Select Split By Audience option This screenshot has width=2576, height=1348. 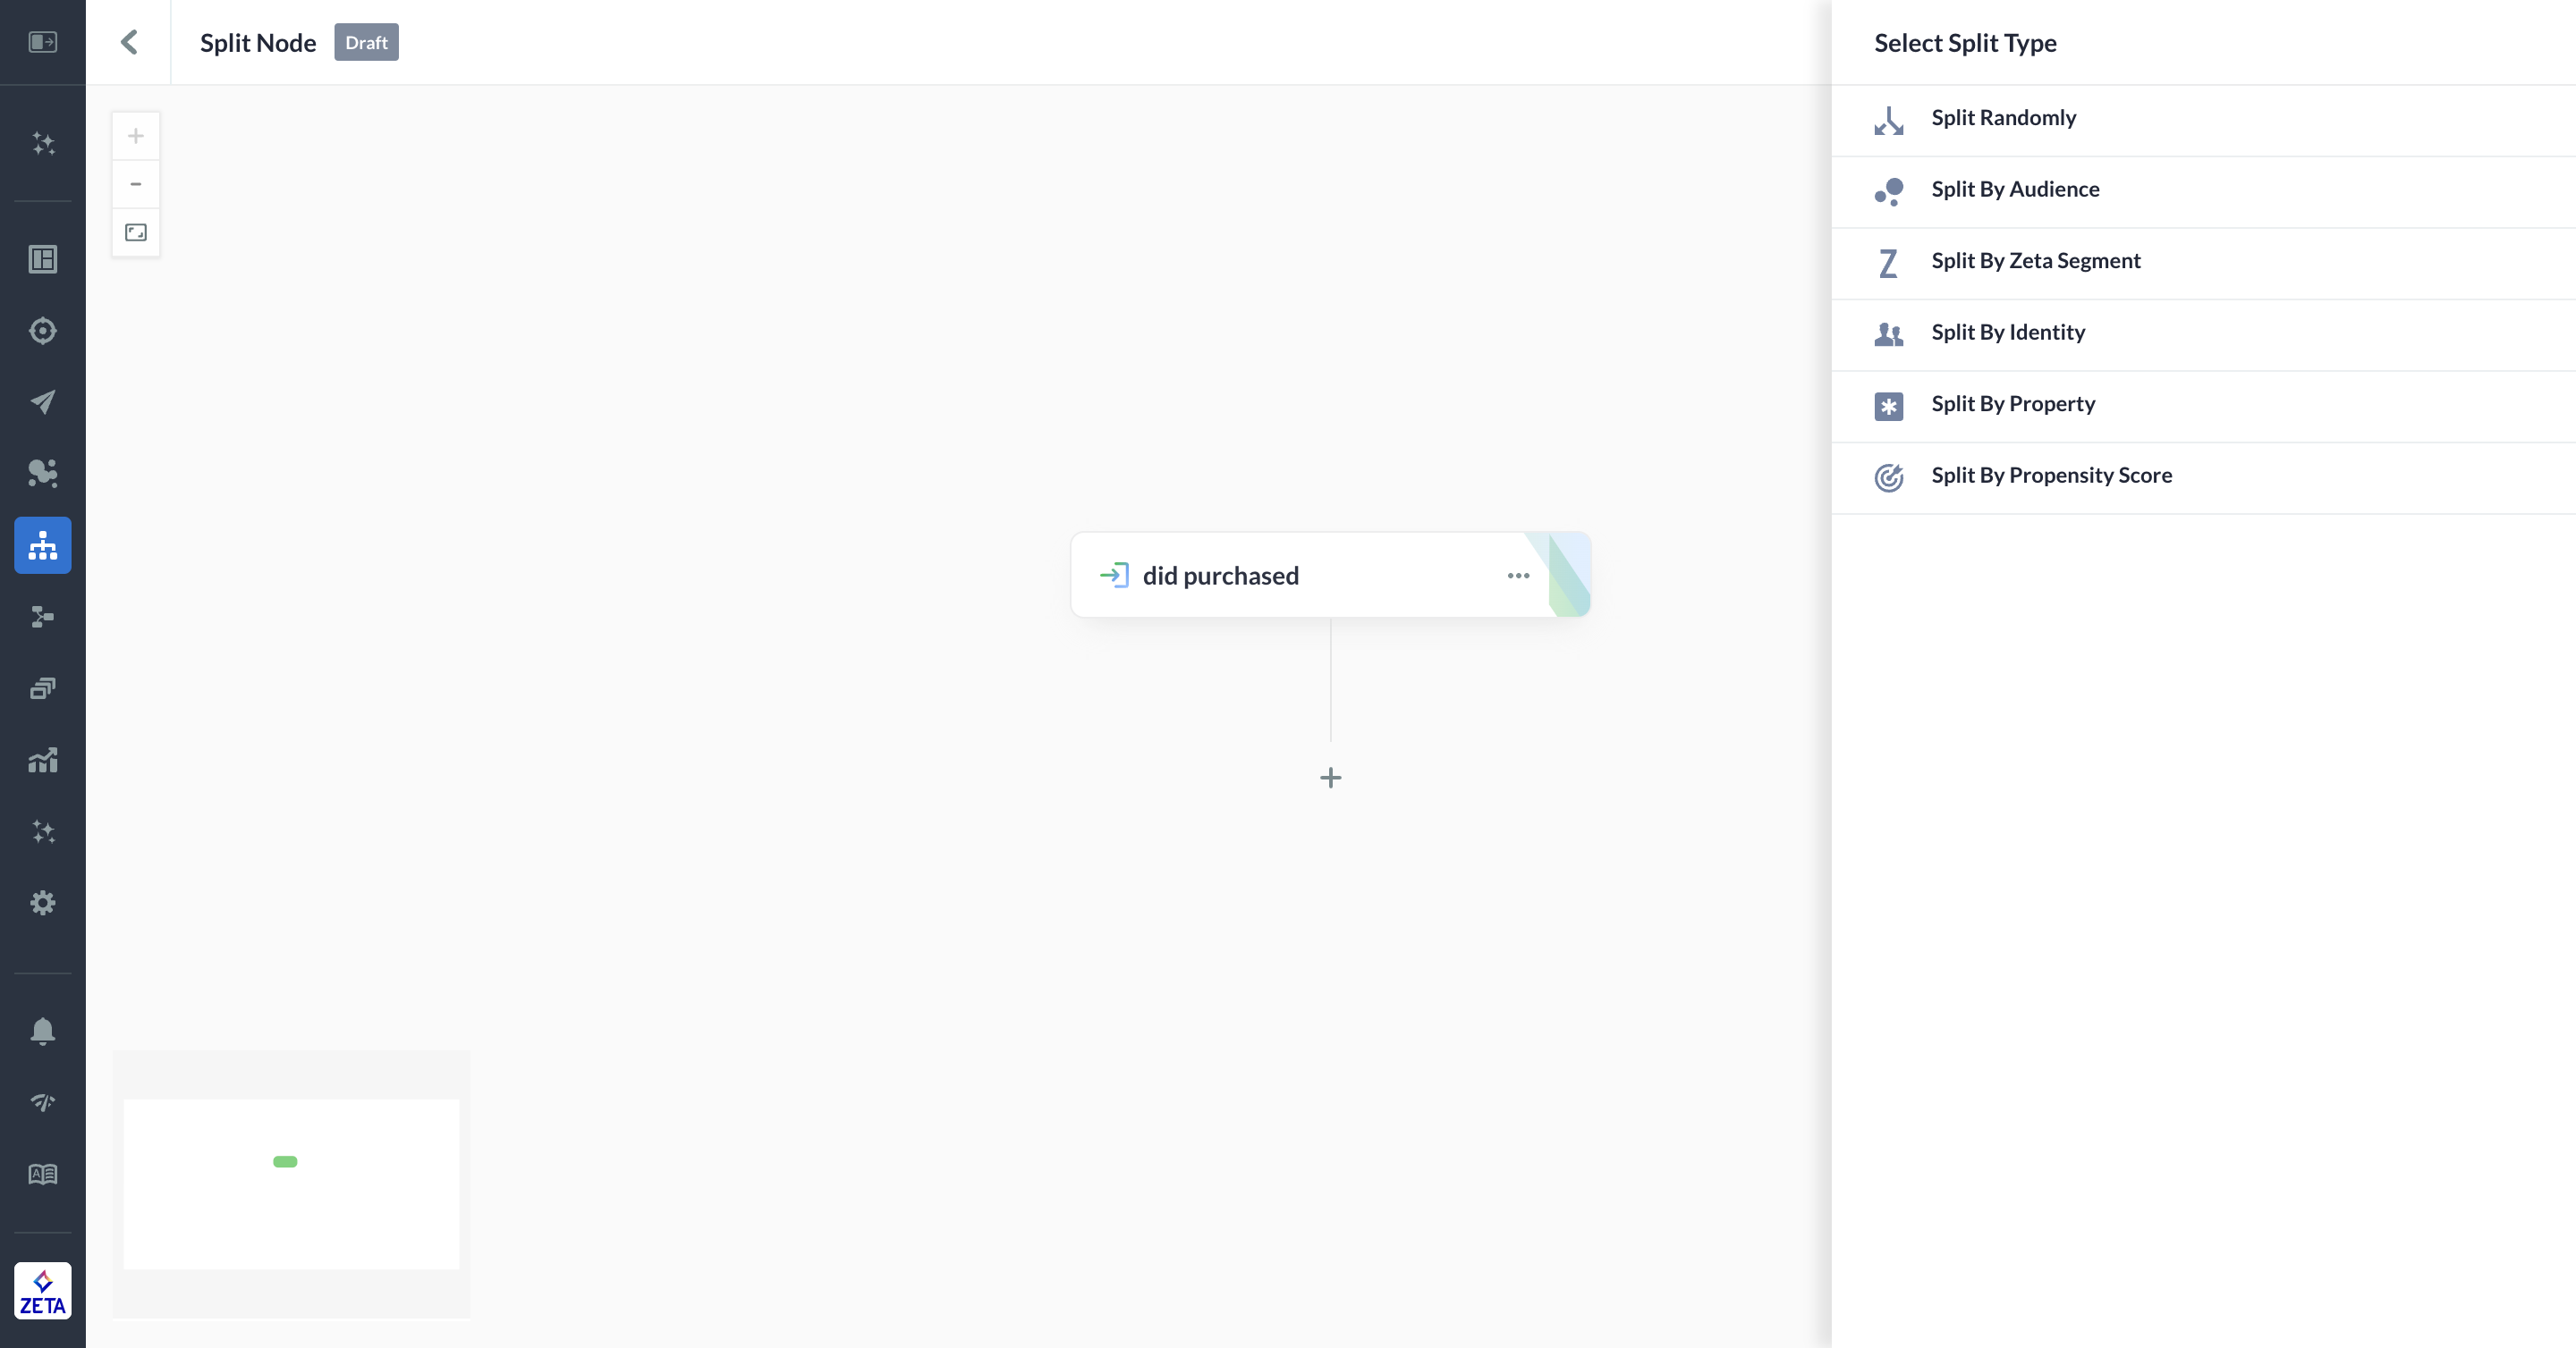[x=2015, y=190]
